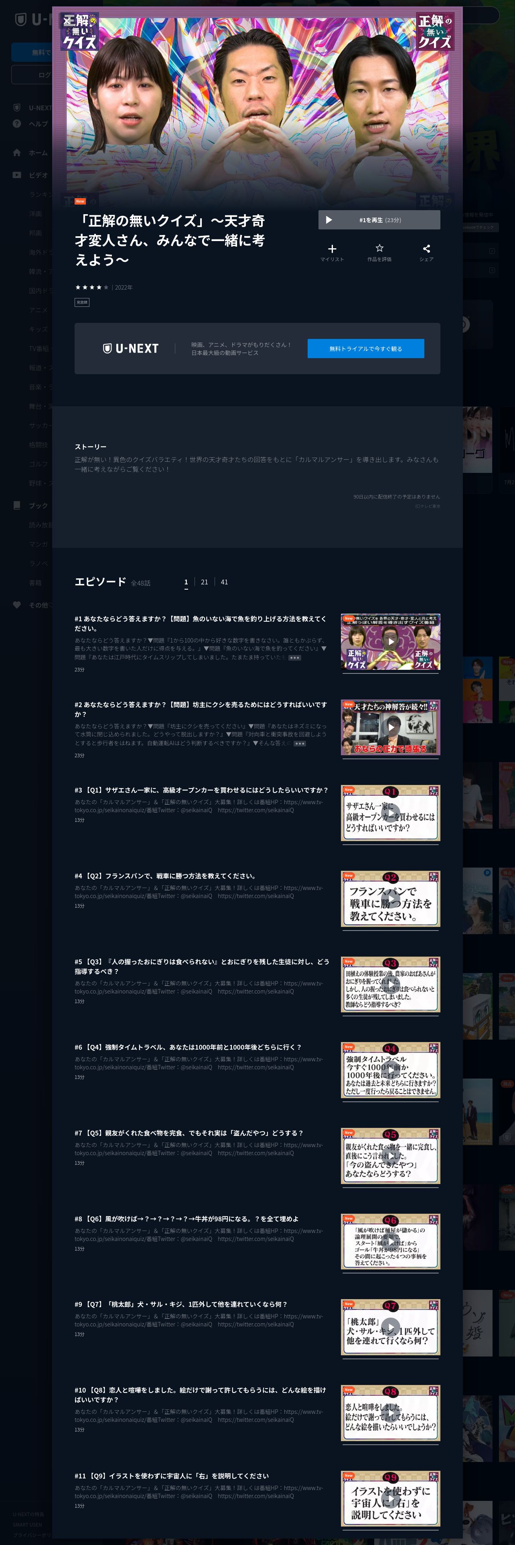Switch to episode page tab 21
515x1545 pixels.
(205, 582)
